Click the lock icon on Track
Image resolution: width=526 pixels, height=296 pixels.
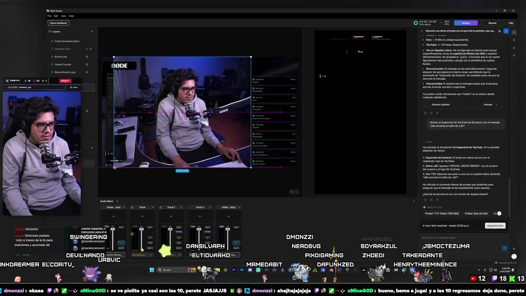tap(132, 207)
